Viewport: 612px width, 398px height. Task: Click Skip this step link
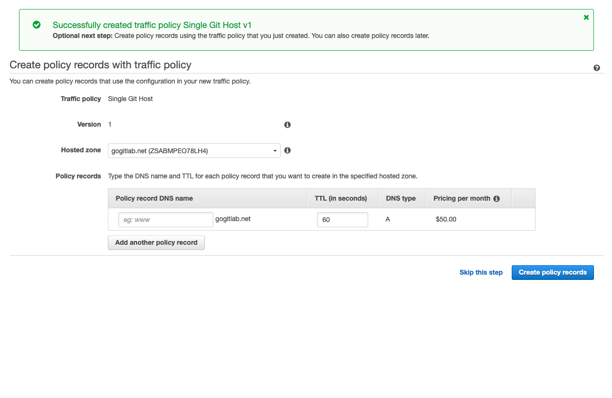pos(481,272)
